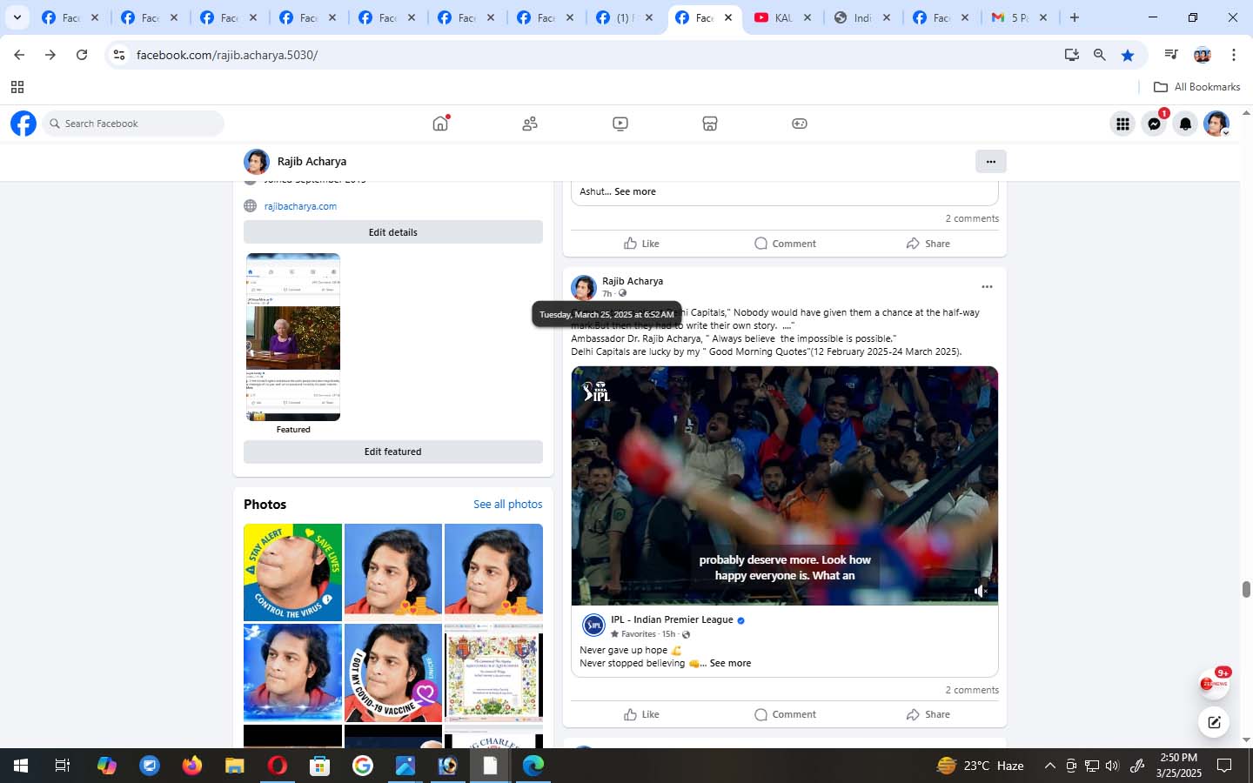This screenshot has width=1253, height=783.
Task: Like the upper Ashut post
Action: pos(642,244)
